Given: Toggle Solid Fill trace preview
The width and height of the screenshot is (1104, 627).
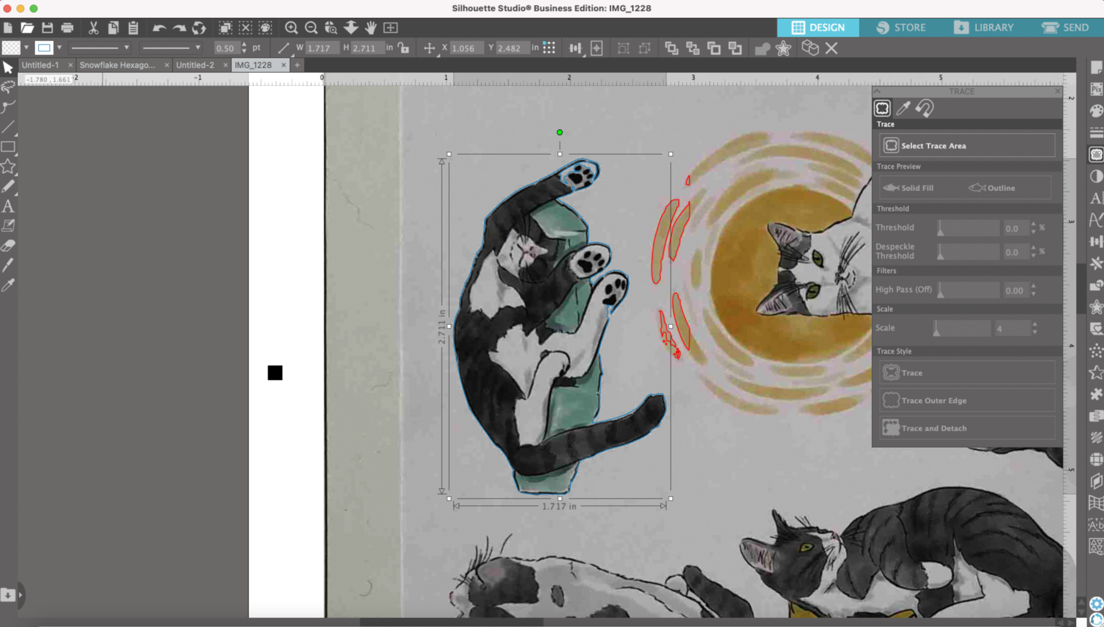Looking at the screenshot, I should (908, 188).
